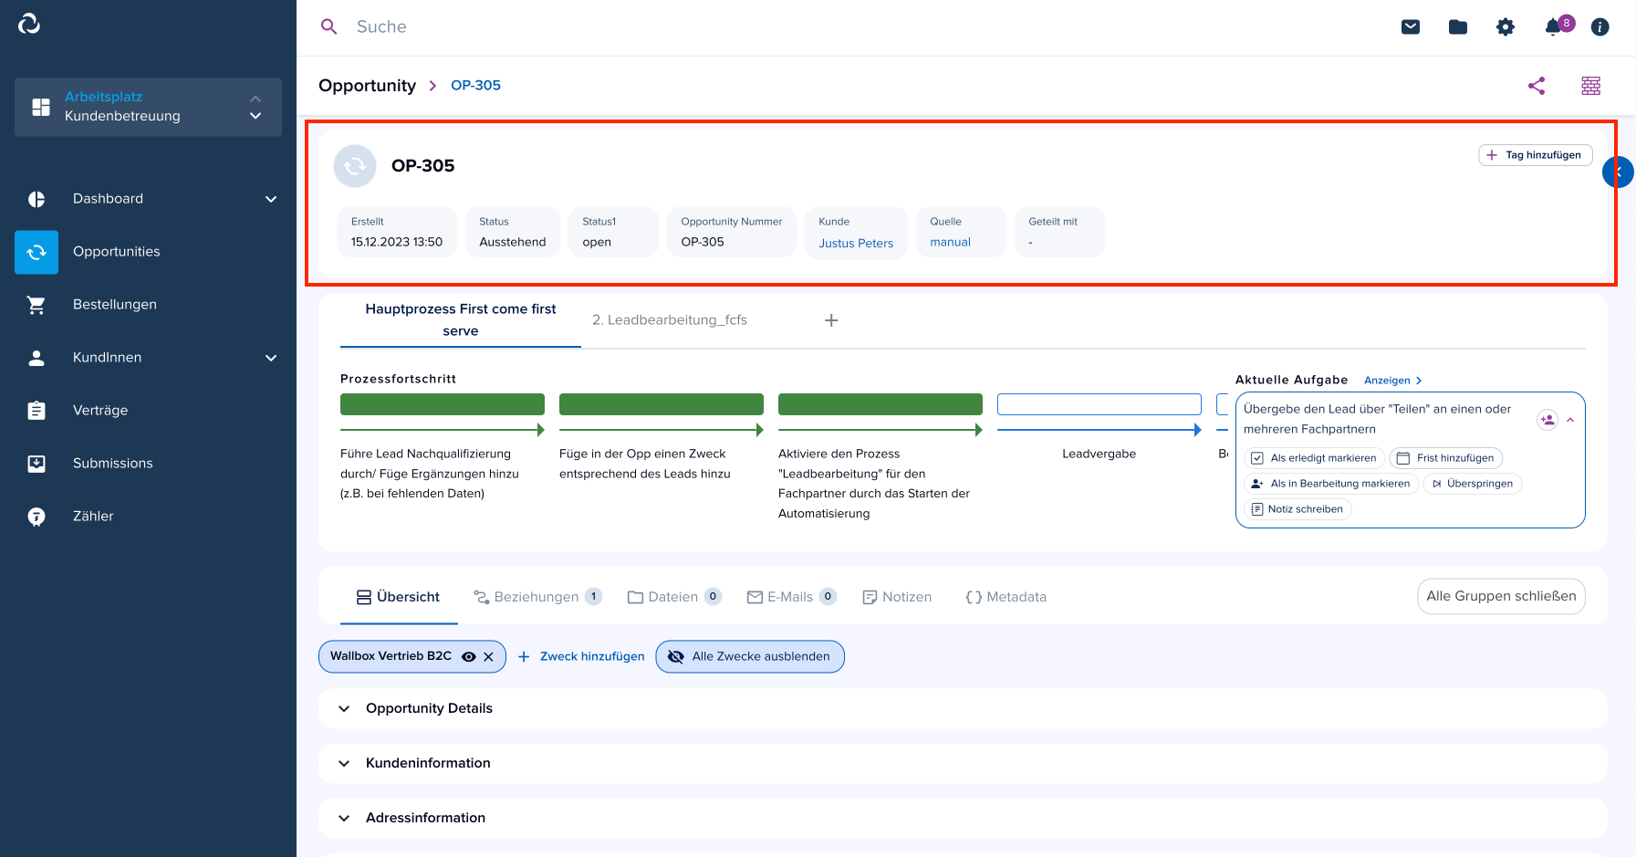Image resolution: width=1636 pixels, height=857 pixels.
Task: Click the search magnifier icon
Action: pos(329,26)
